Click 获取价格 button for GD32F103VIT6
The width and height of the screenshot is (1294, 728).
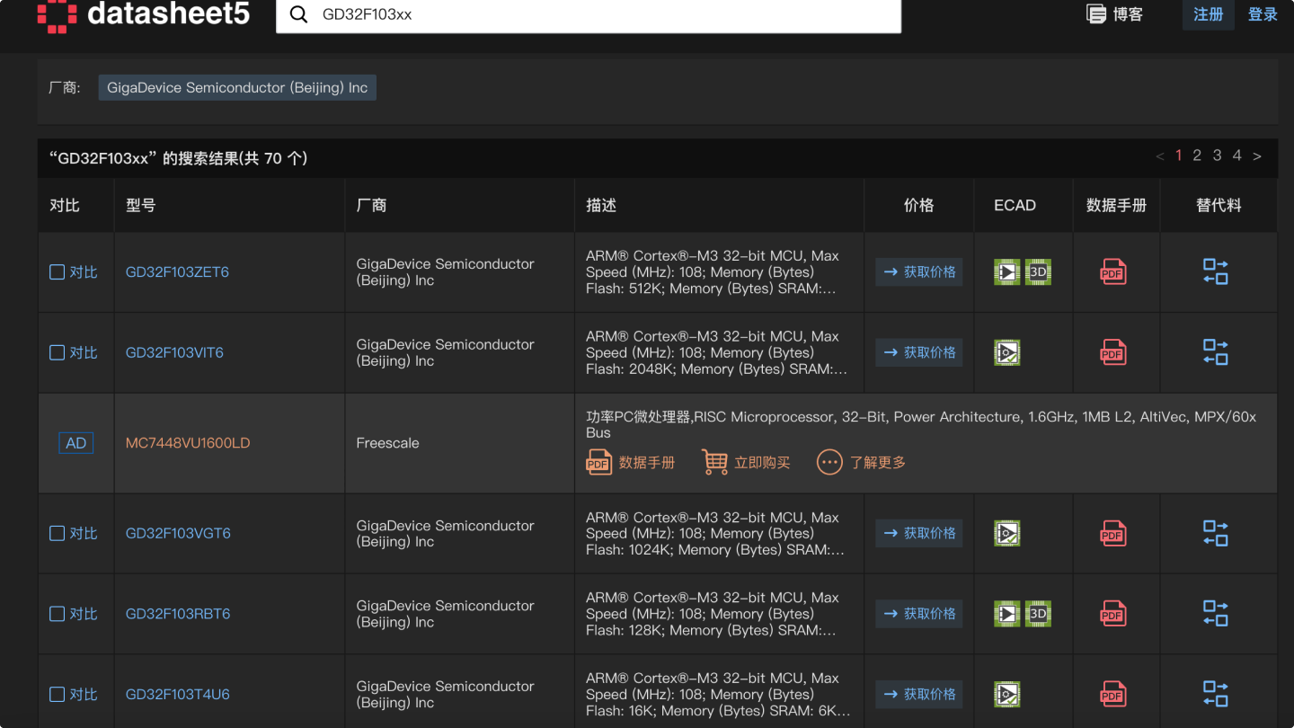[x=919, y=352]
